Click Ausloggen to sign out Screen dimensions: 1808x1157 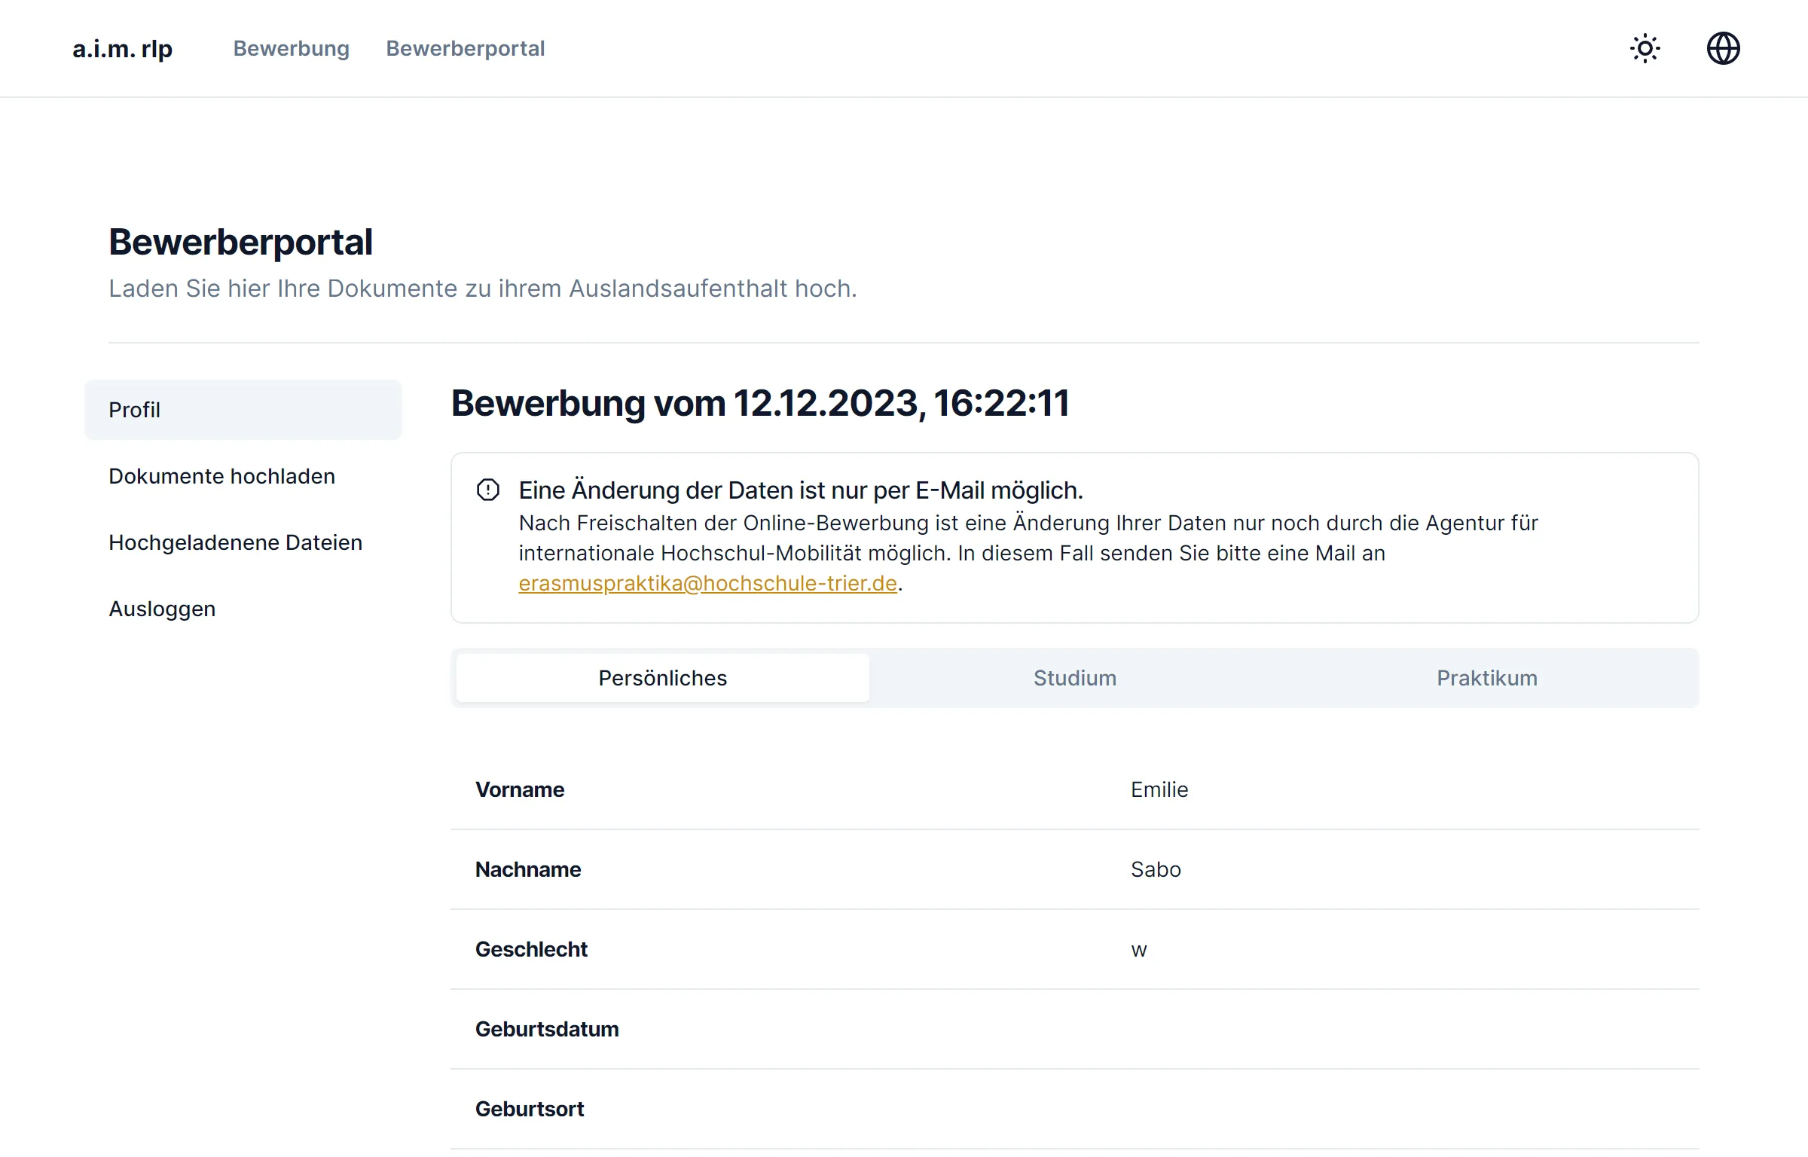tap(162, 608)
